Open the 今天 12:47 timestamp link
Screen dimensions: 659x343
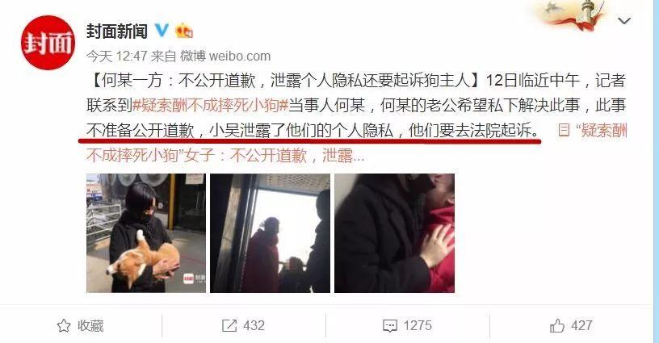pyautogui.click(x=117, y=56)
